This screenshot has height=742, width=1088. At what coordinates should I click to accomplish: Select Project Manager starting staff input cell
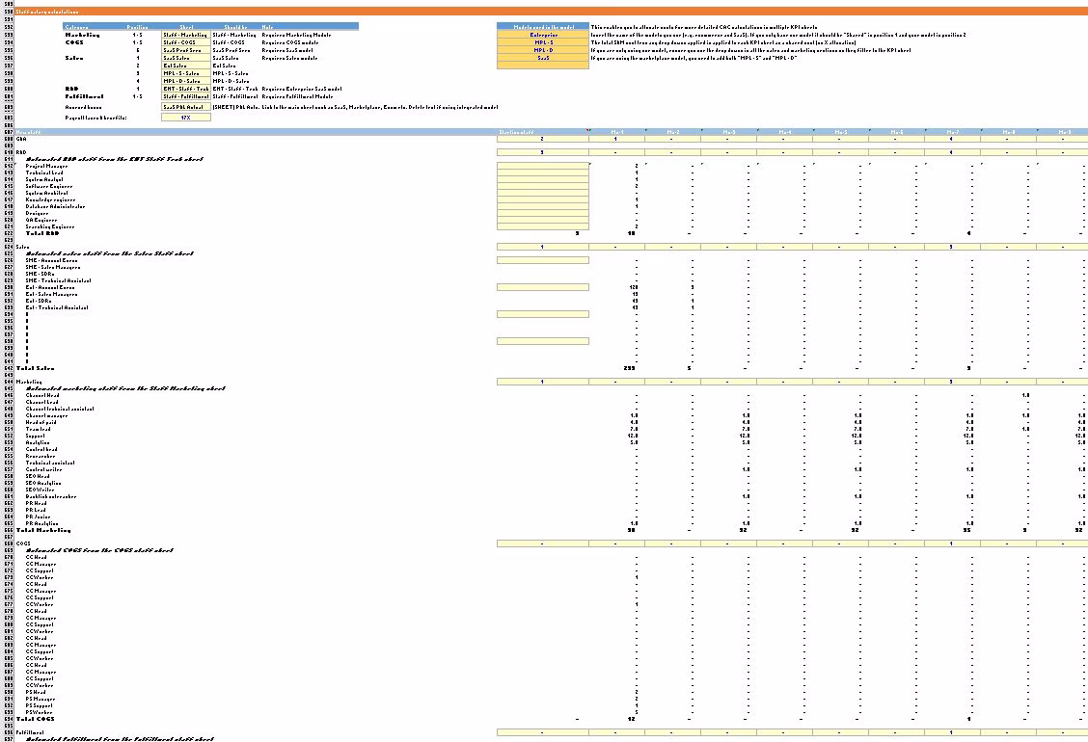point(543,166)
